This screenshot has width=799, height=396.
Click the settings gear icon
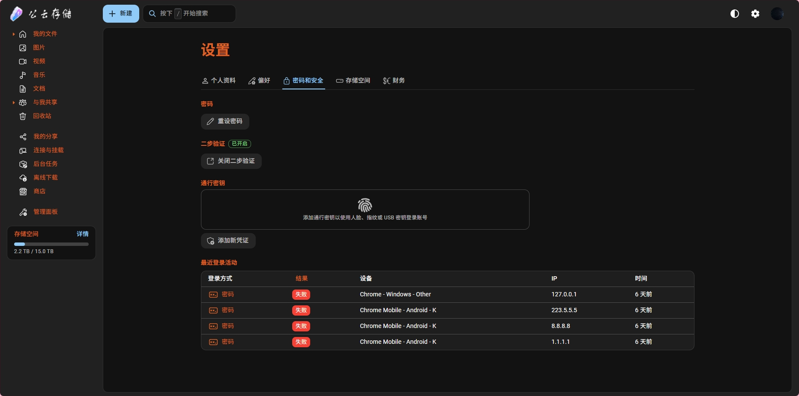coord(755,14)
